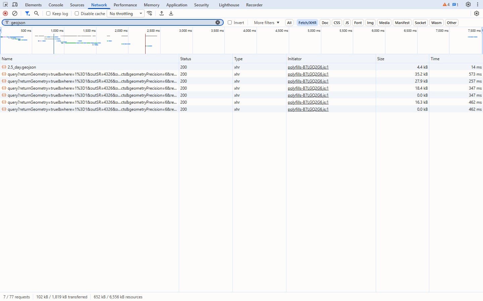Click the issues count indicator

[x=455, y=5]
